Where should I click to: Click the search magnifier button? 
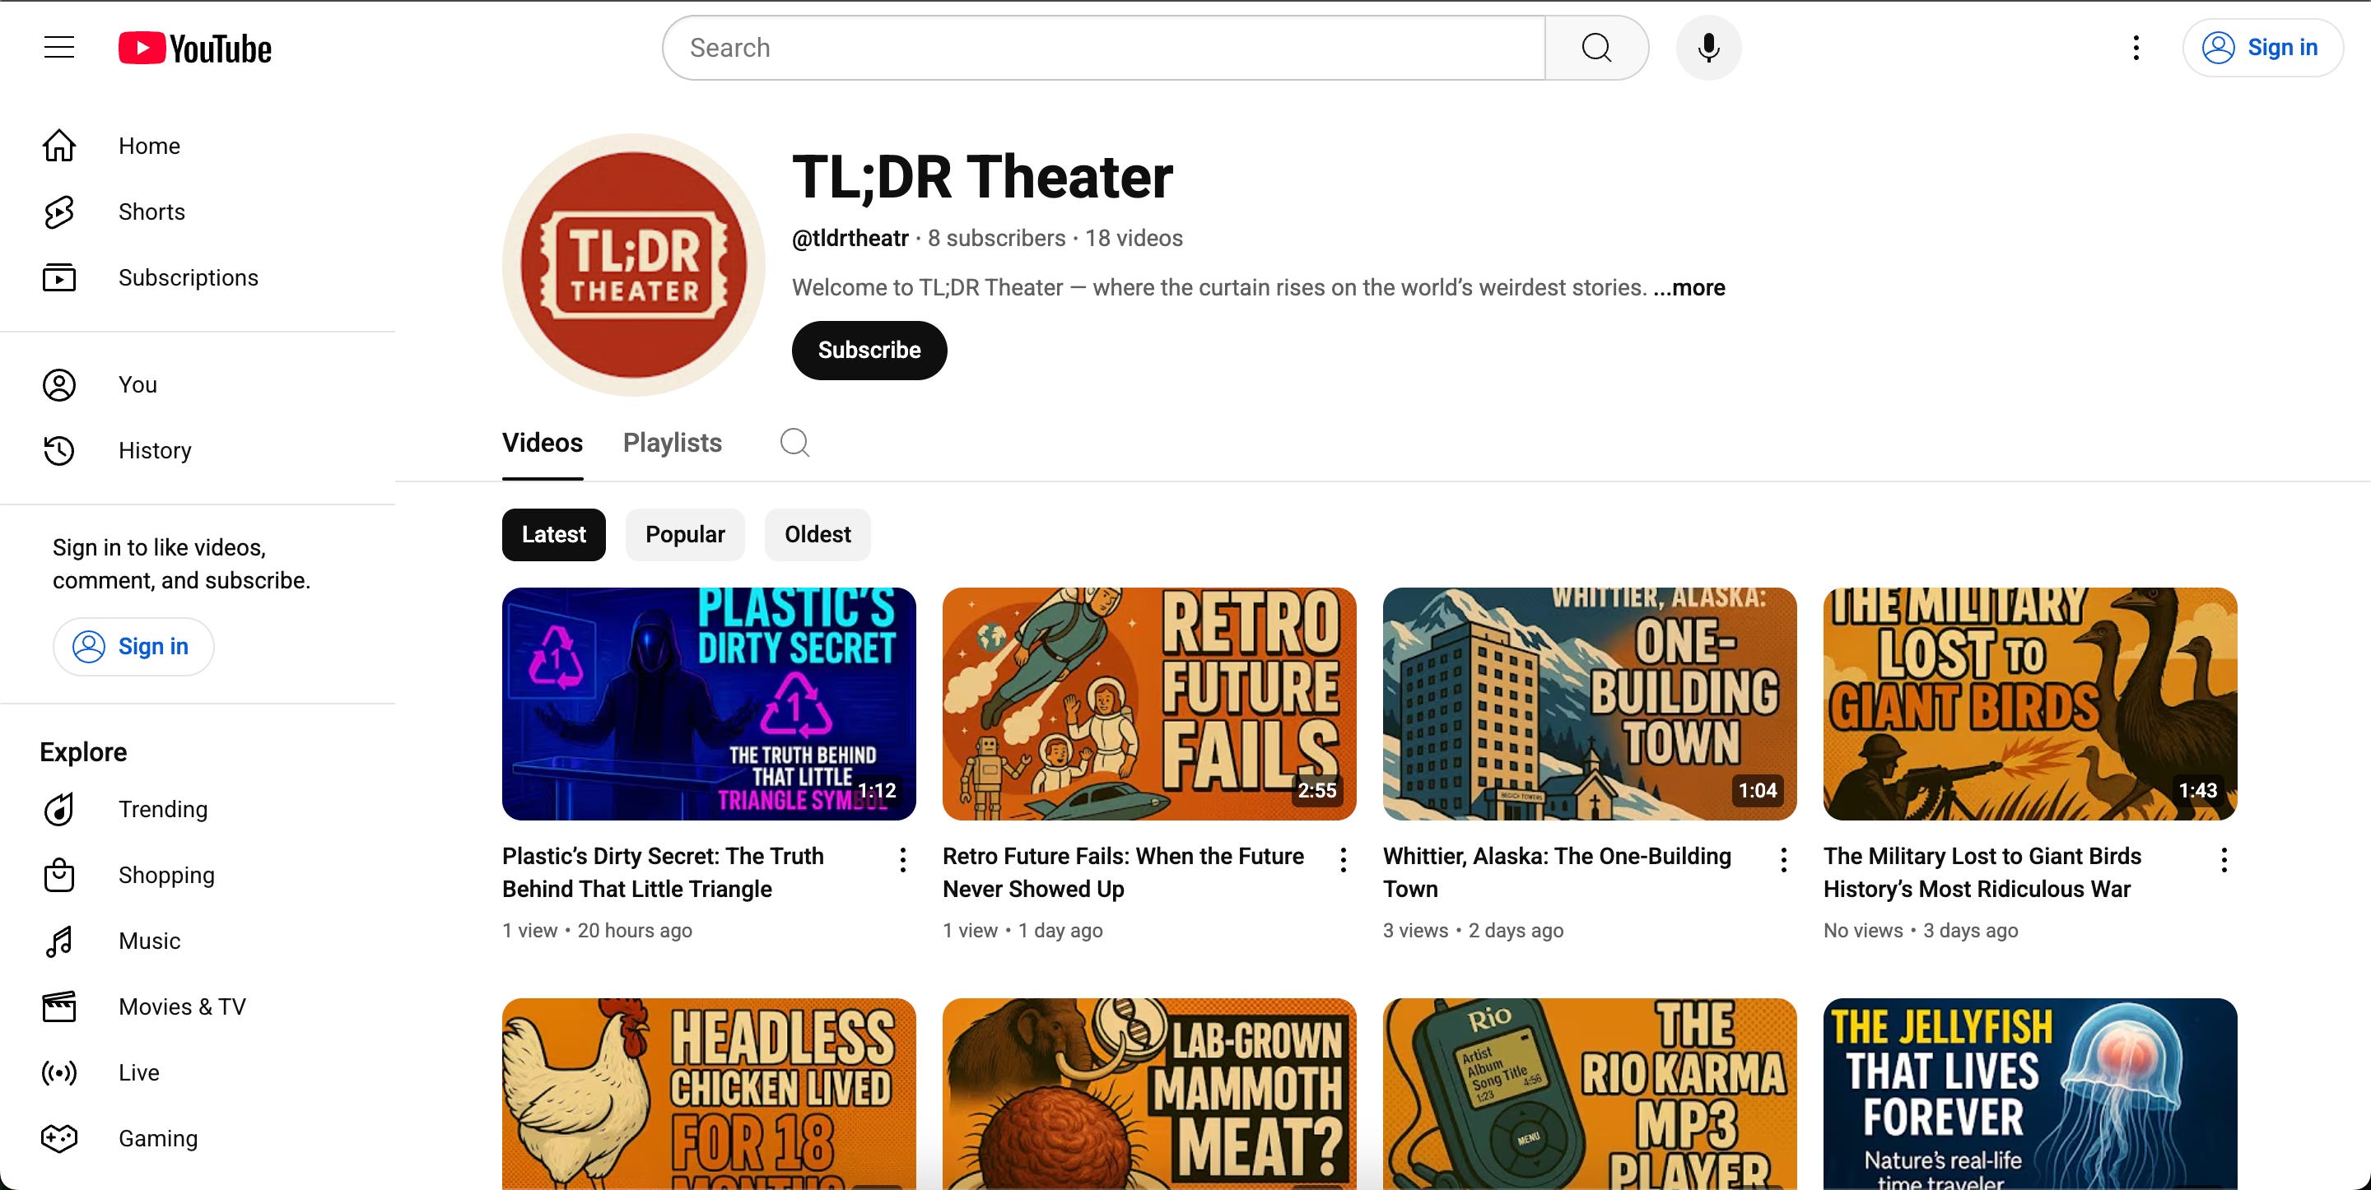coord(1596,48)
